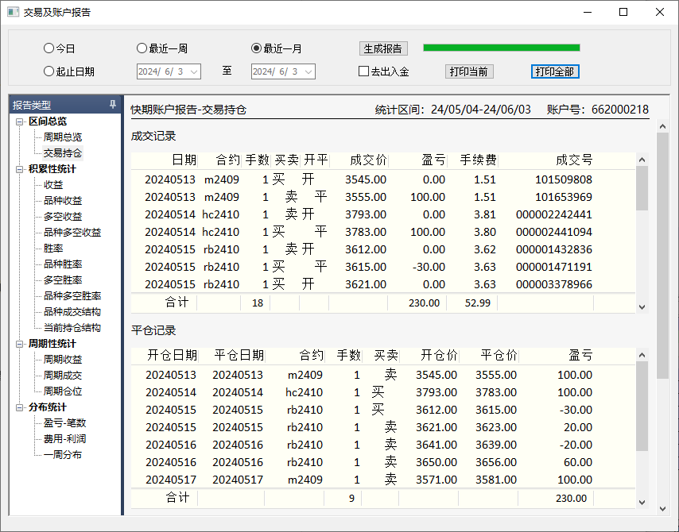The height and width of the screenshot is (532, 679).
Task: Select 品种多空收益 in the sidebar
Action: [x=72, y=233]
